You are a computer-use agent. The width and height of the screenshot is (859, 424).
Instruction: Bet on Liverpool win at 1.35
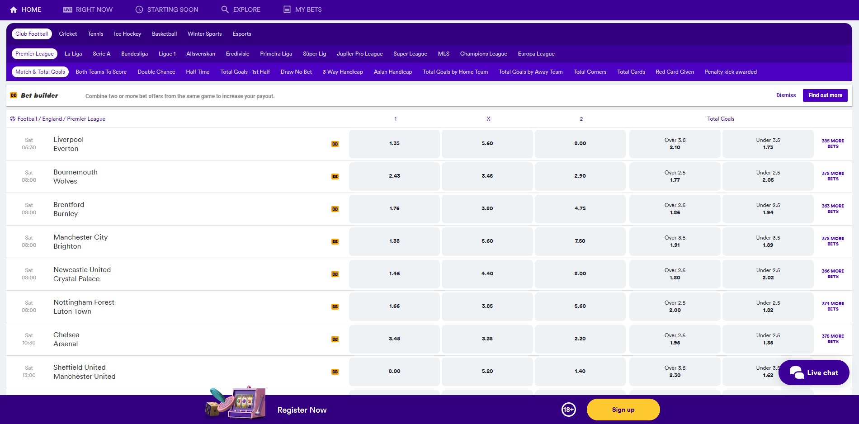click(394, 144)
